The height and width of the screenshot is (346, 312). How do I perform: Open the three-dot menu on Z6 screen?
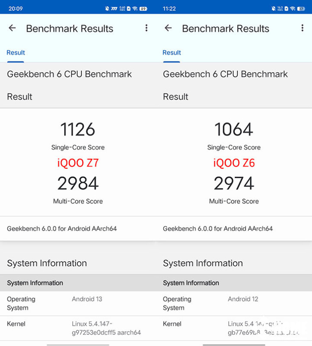click(302, 28)
